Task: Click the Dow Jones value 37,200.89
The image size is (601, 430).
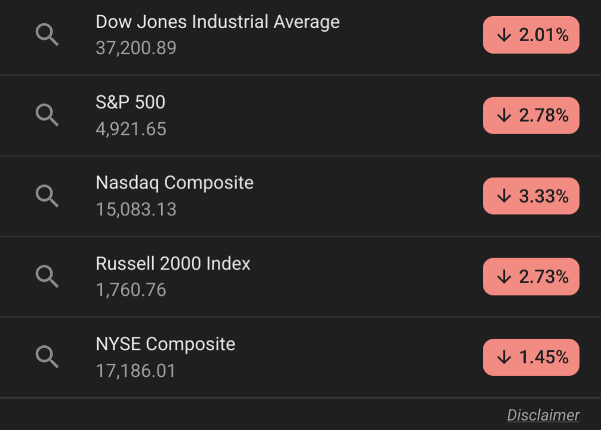Action: (136, 48)
